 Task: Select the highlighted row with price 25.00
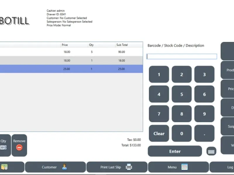point(71,69)
